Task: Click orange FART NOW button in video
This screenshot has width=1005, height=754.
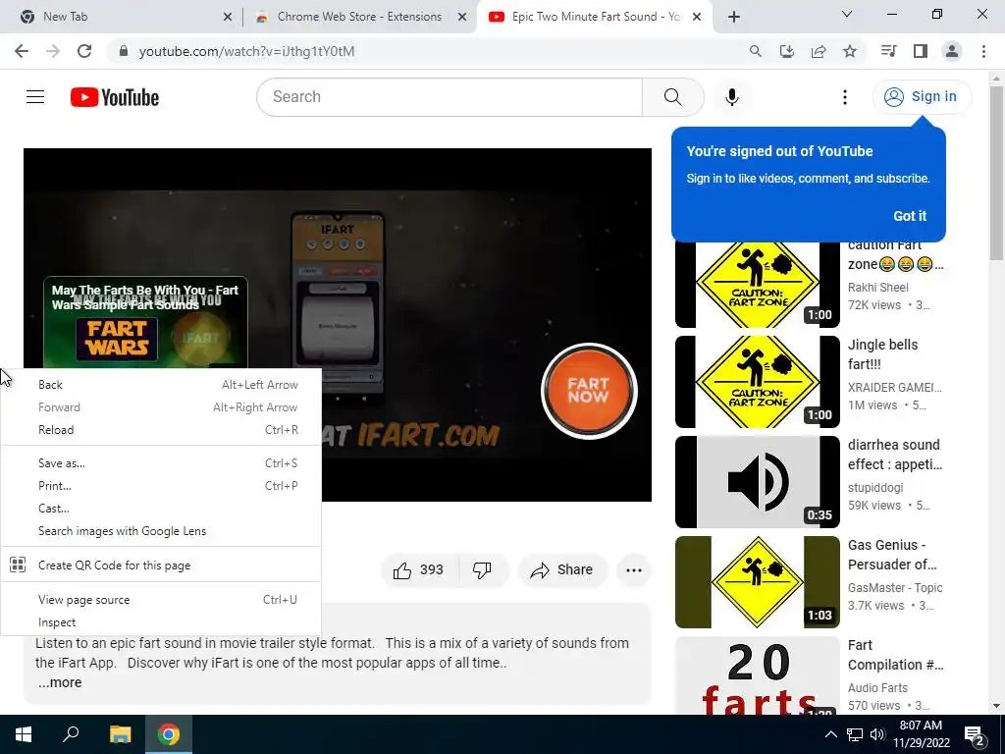Action: pos(589,391)
